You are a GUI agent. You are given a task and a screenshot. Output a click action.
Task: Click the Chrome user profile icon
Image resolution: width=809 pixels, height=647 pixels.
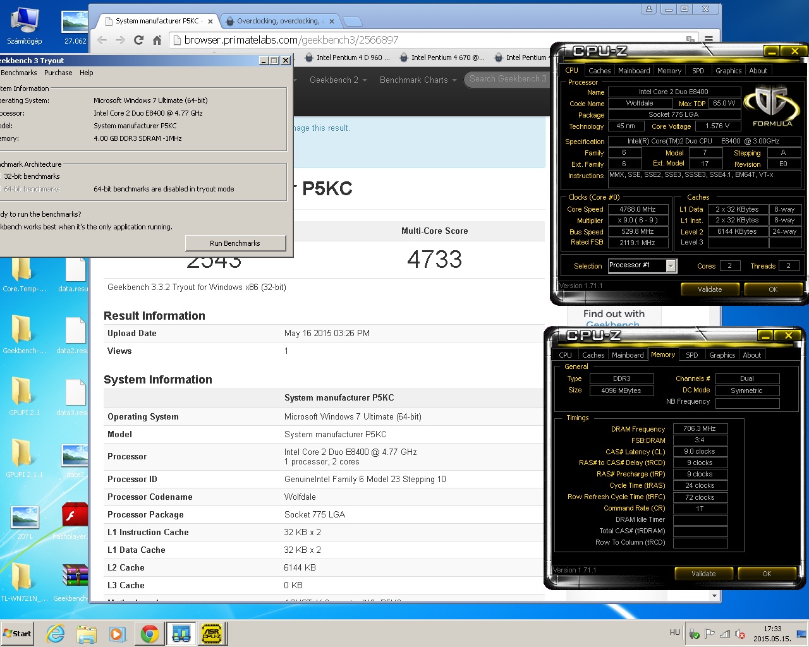pos(648,9)
